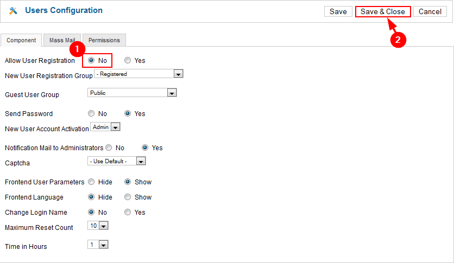Choose Yes for Send Password
454x263 pixels.
click(x=128, y=114)
